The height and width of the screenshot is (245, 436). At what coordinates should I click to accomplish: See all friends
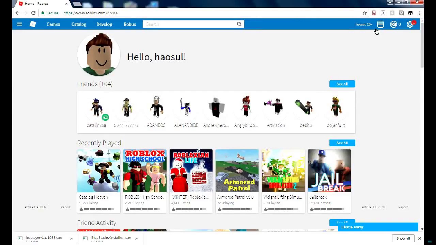342,84
